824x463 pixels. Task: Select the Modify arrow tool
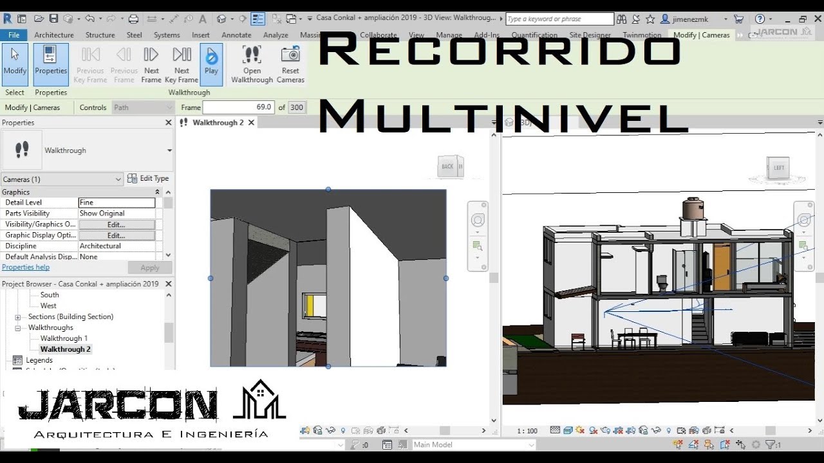click(x=15, y=64)
